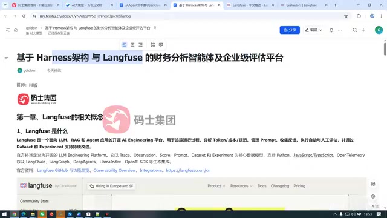Show hidden system tray icons
The height and width of the screenshot is (218, 387).
coord(335,214)
